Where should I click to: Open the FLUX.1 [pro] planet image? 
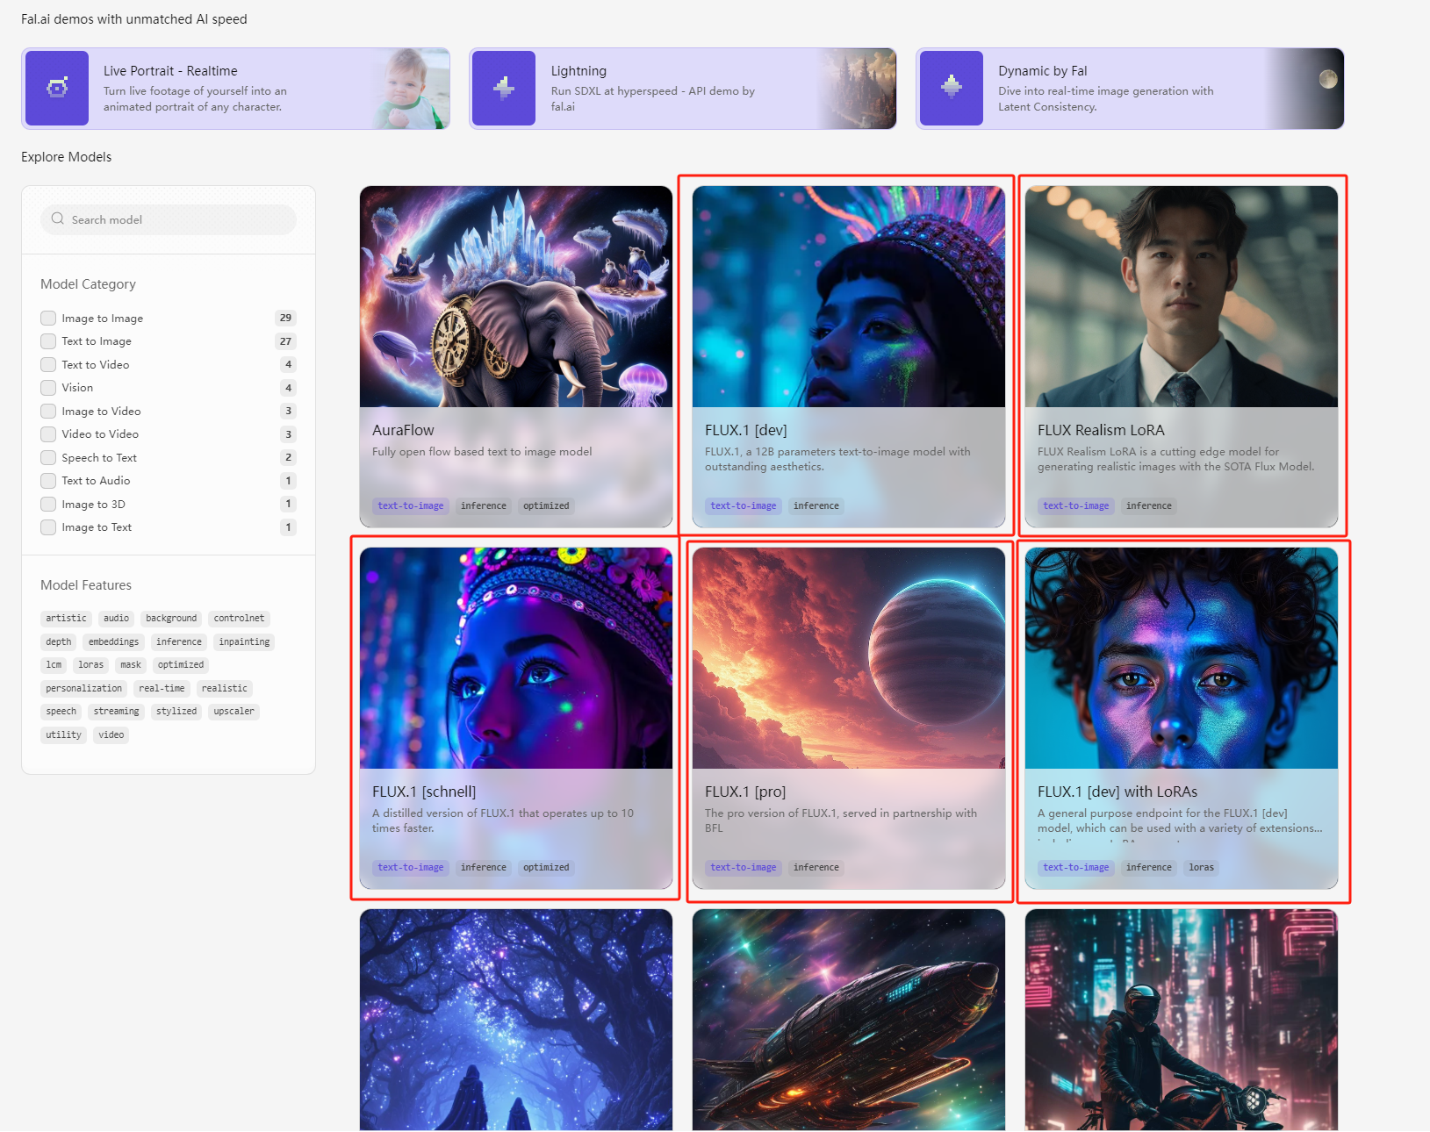tap(849, 658)
